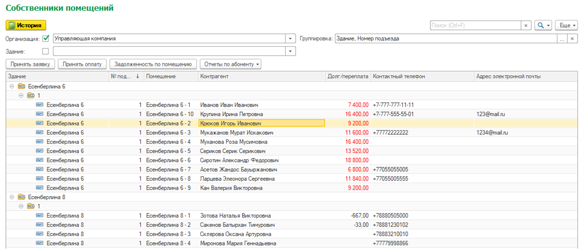Viewport: 585px width, 250px height.
Task: Open the Отчеты по абоненту menu
Action: pos(230,64)
